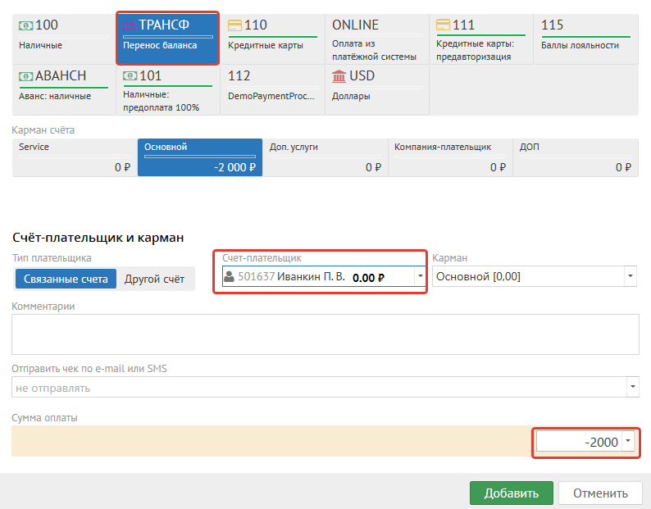The height and width of the screenshot is (509, 651).
Task: Switch payer type to Связанные счета
Action: point(66,279)
